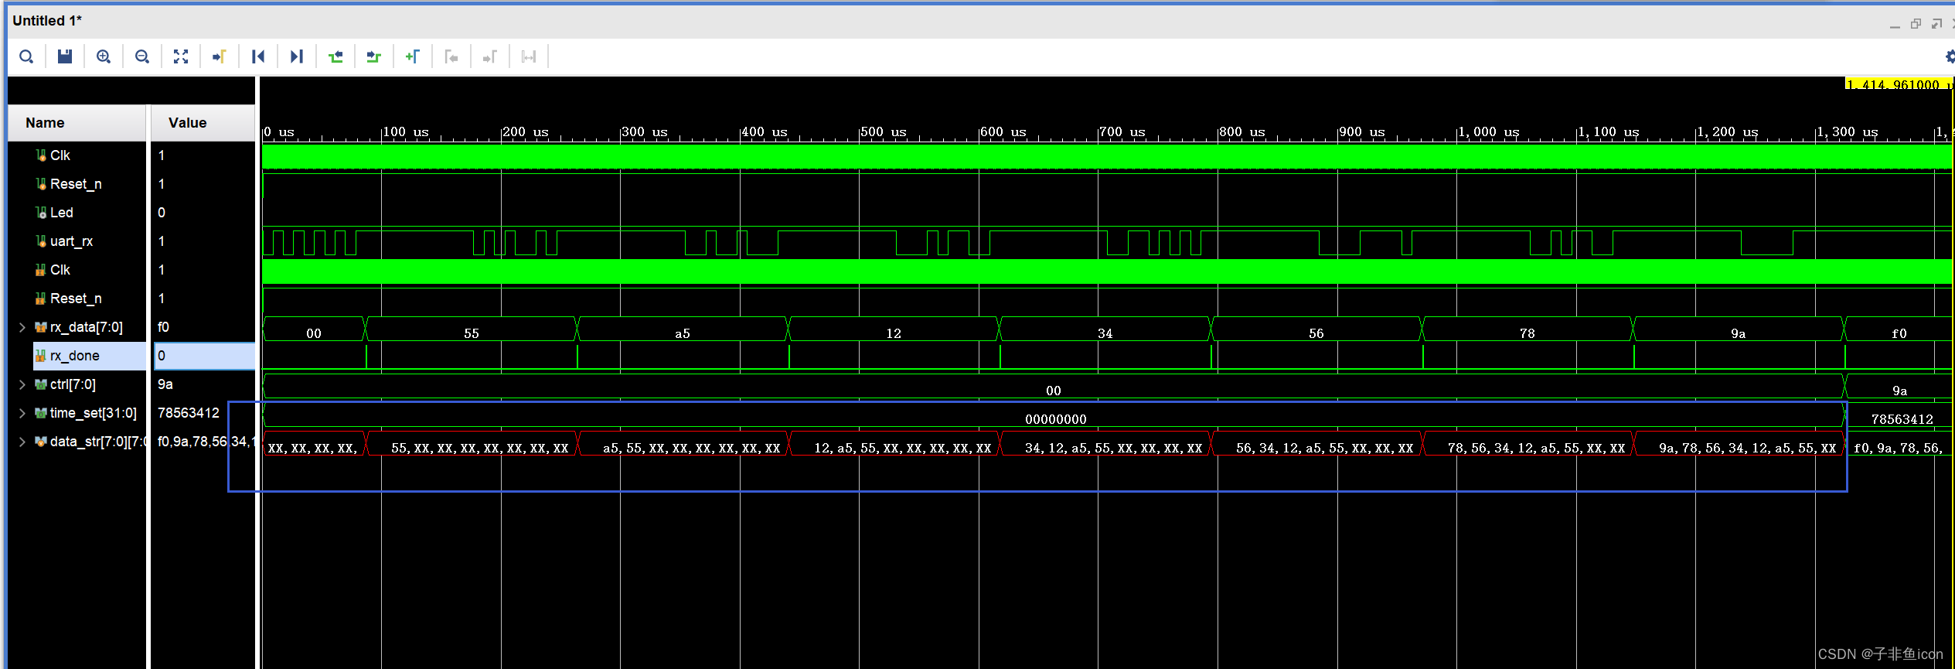
Task: Click the 78563412 value cell
Action: point(189,413)
